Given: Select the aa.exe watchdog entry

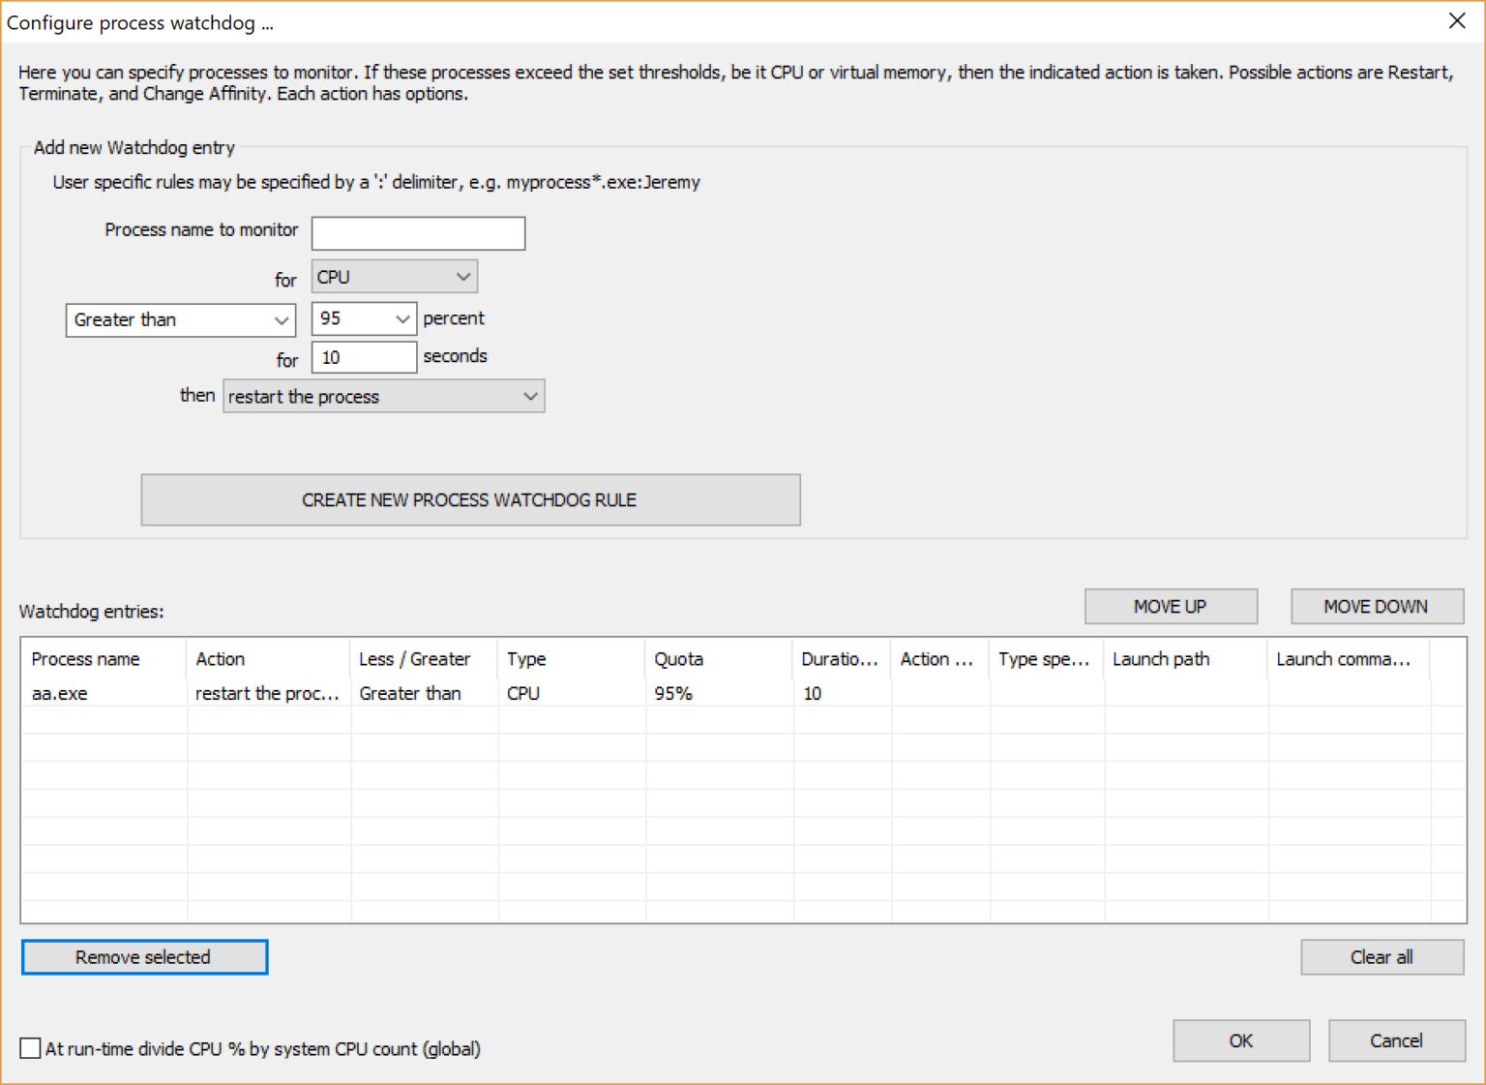Looking at the screenshot, I should (x=60, y=694).
